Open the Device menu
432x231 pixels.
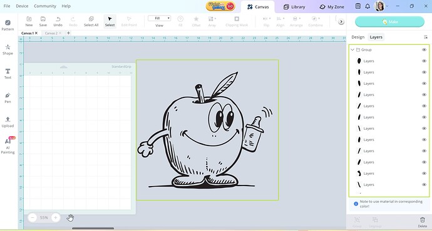click(x=22, y=6)
